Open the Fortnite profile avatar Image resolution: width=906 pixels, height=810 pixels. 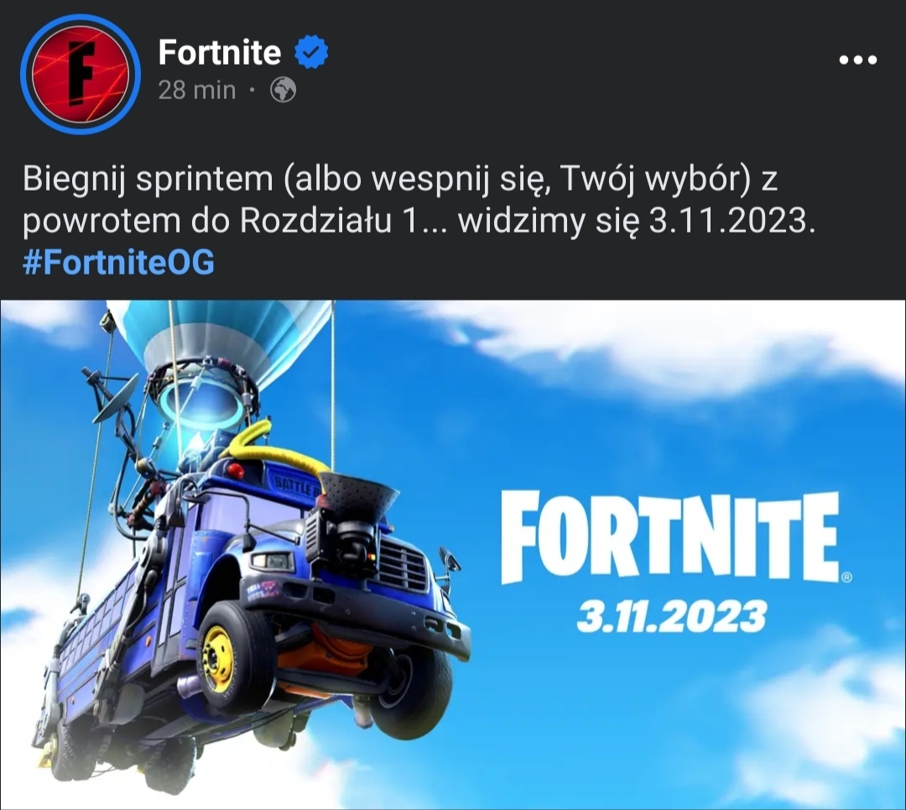click(x=81, y=74)
